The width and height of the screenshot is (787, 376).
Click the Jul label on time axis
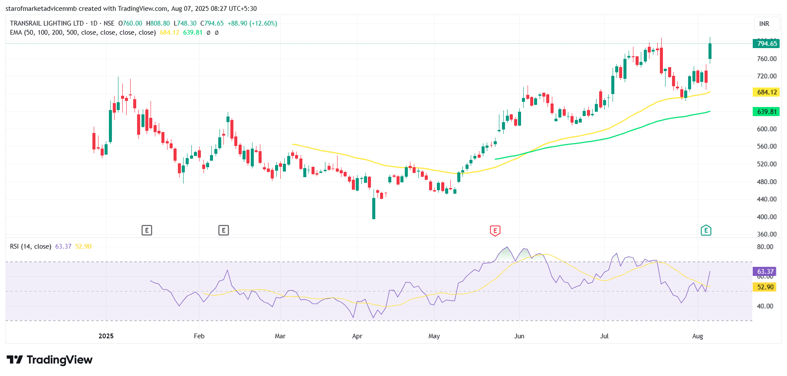(604, 336)
